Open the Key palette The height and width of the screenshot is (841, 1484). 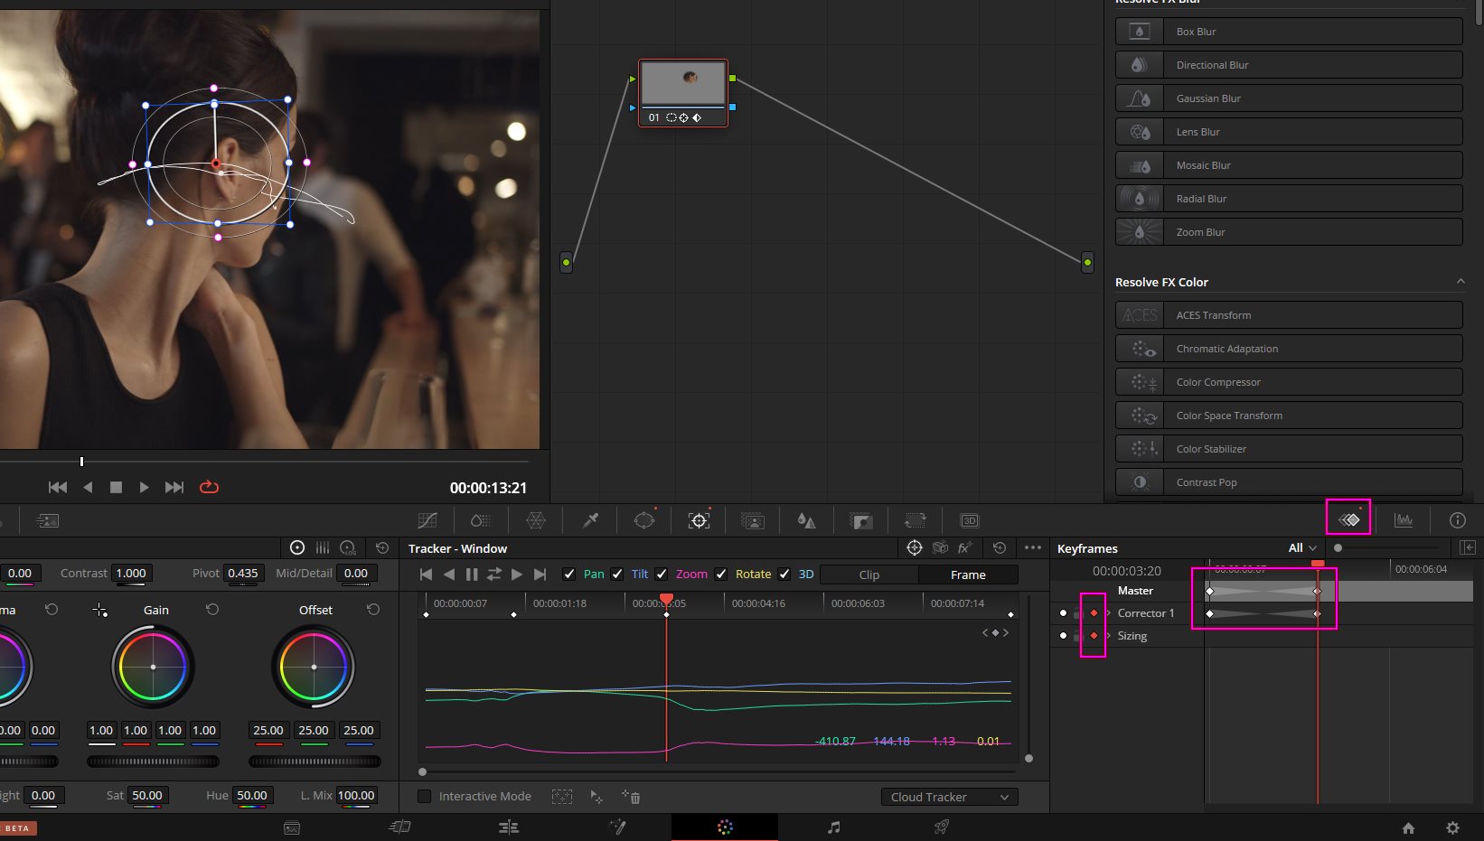(x=861, y=520)
